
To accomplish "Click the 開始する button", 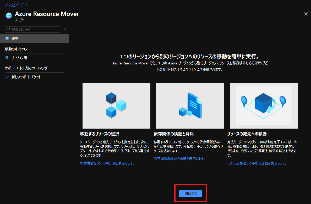I will pyautogui.click(x=190, y=193).
